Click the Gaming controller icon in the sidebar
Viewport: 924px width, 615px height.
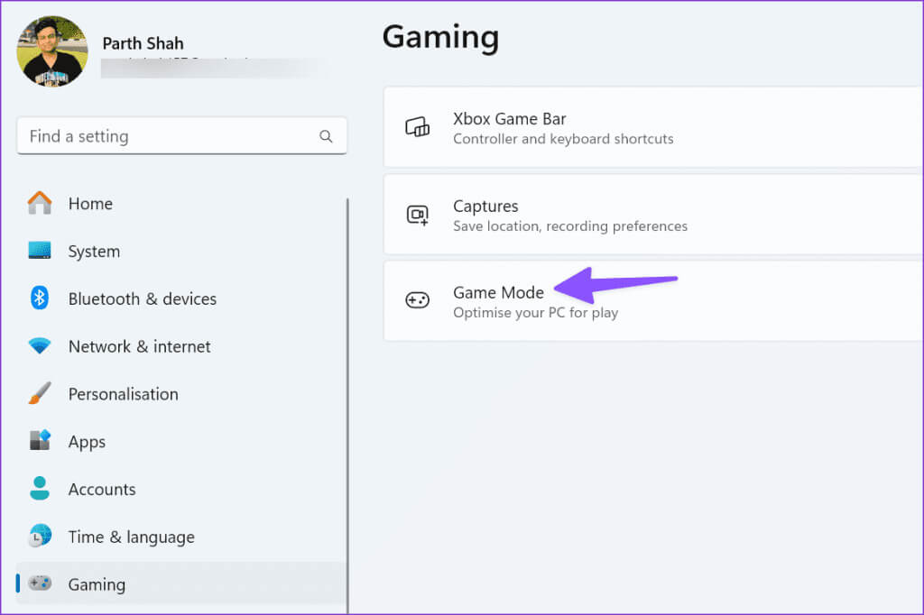pyautogui.click(x=40, y=583)
